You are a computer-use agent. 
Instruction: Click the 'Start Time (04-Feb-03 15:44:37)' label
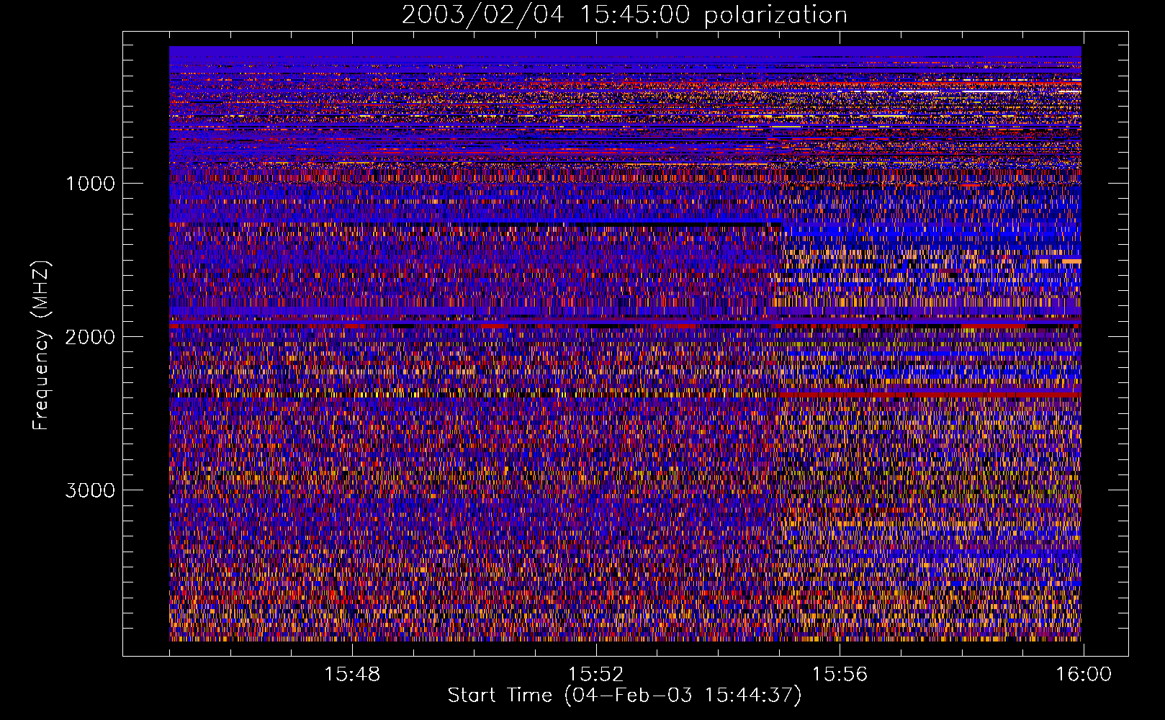(624, 696)
